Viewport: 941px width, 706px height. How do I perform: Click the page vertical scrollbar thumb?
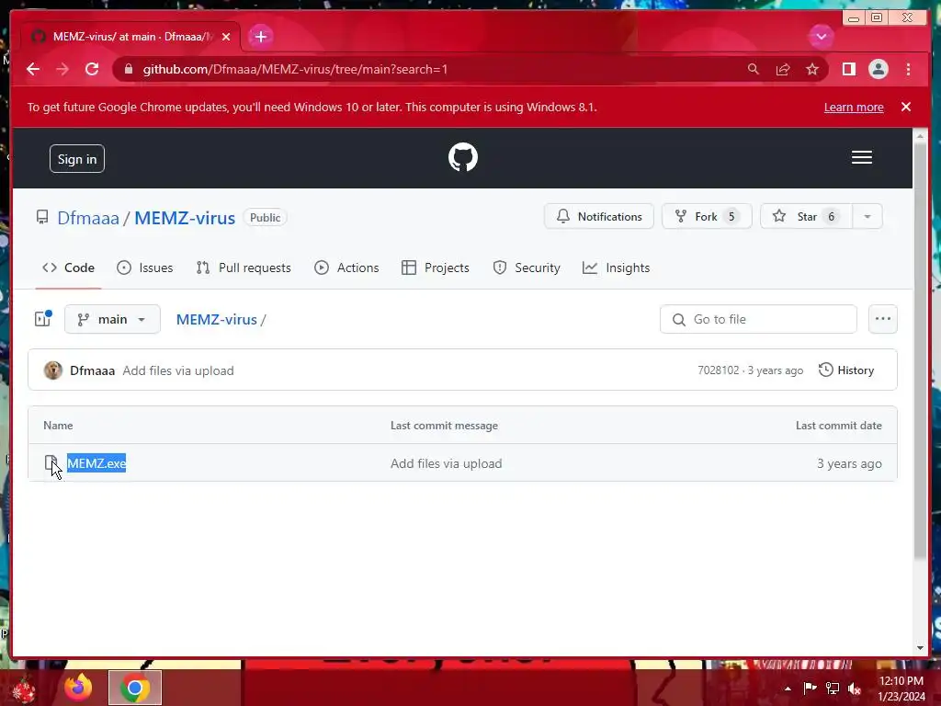[919, 351]
